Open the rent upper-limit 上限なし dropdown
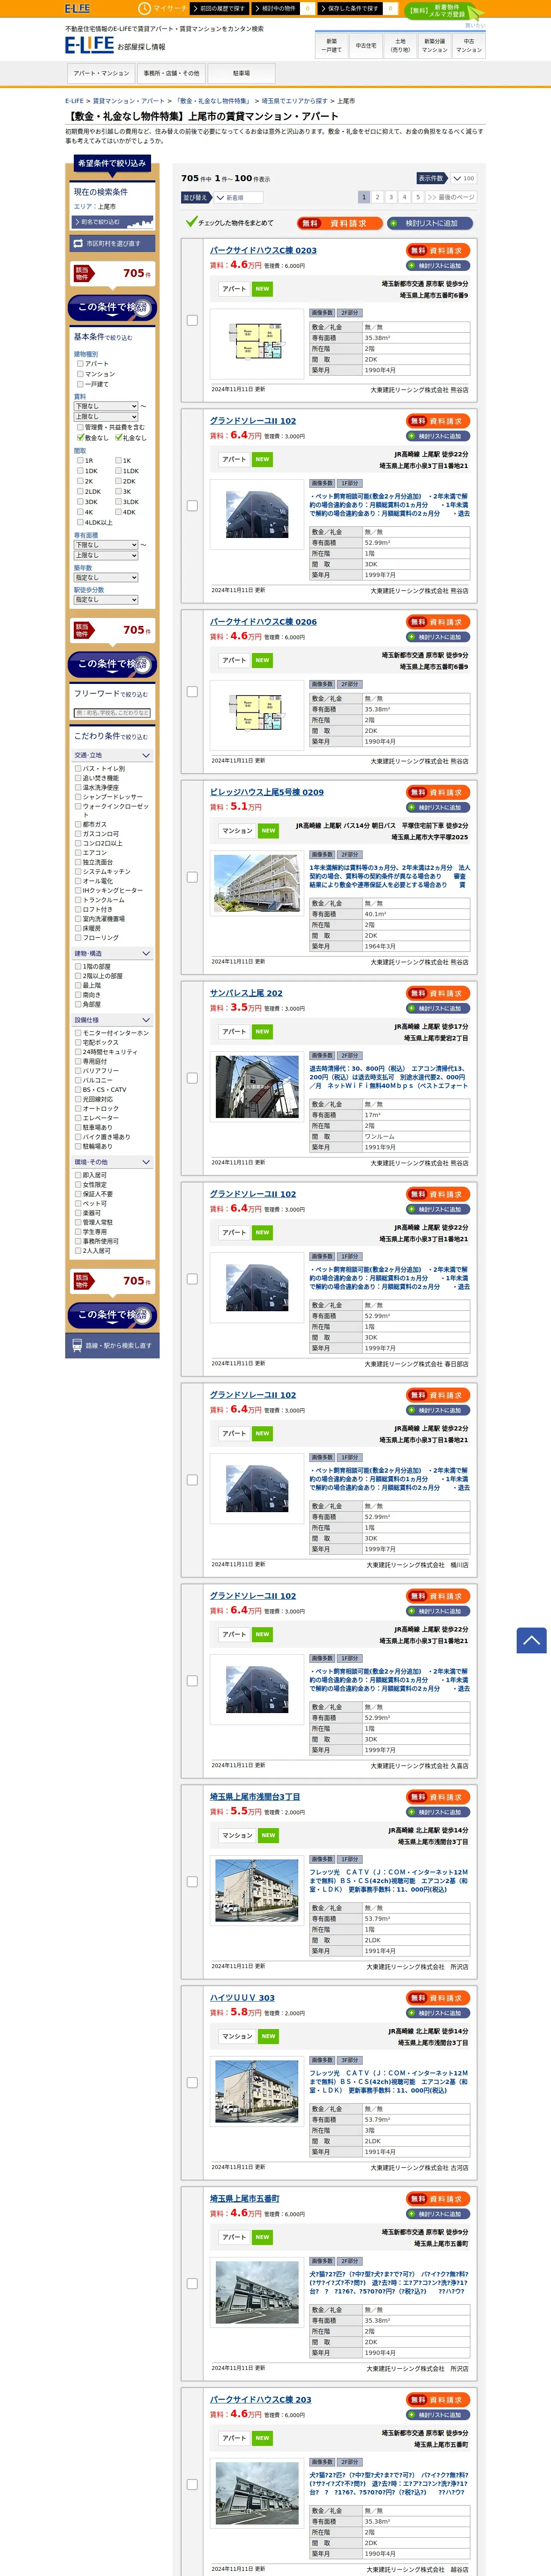The width and height of the screenshot is (551, 2576). 105,416
